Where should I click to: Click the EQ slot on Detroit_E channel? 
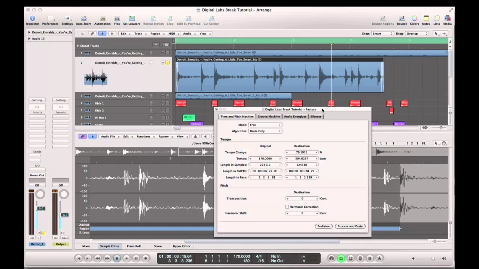click(x=37, y=107)
